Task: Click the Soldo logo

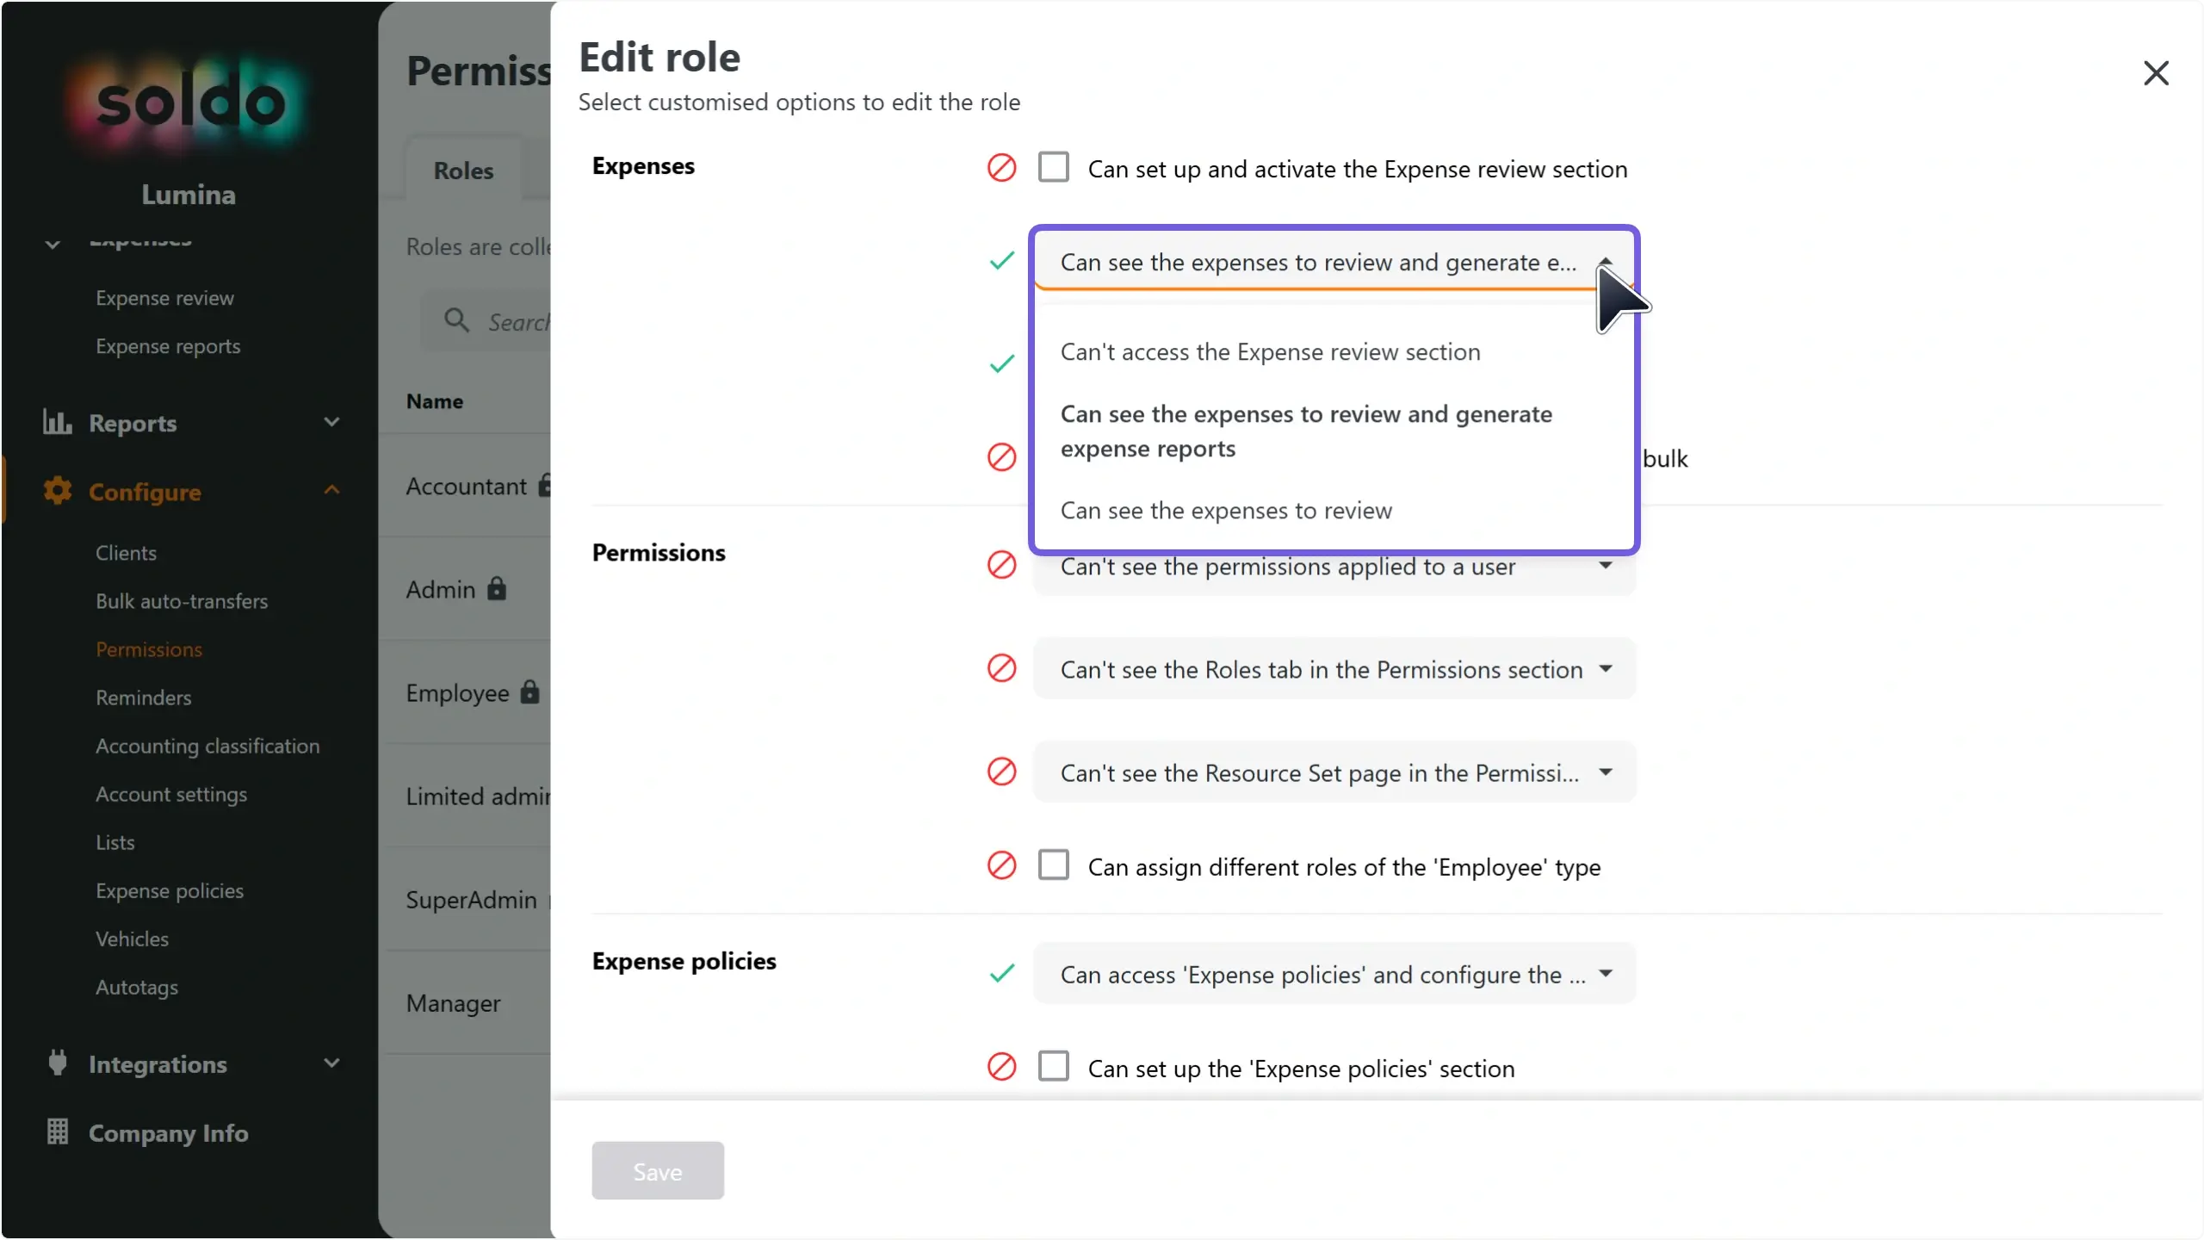Action: click(189, 103)
